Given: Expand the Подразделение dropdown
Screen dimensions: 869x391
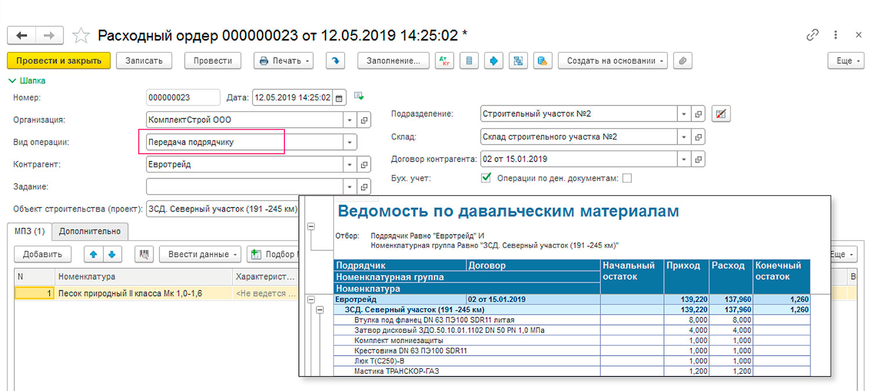Looking at the screenshot, I should click(x=684, y=114).
